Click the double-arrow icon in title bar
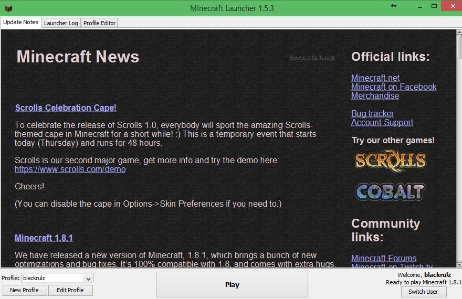 [394, 6]
